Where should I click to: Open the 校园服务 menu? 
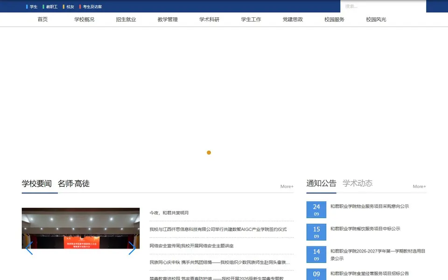tap(335, 20)
